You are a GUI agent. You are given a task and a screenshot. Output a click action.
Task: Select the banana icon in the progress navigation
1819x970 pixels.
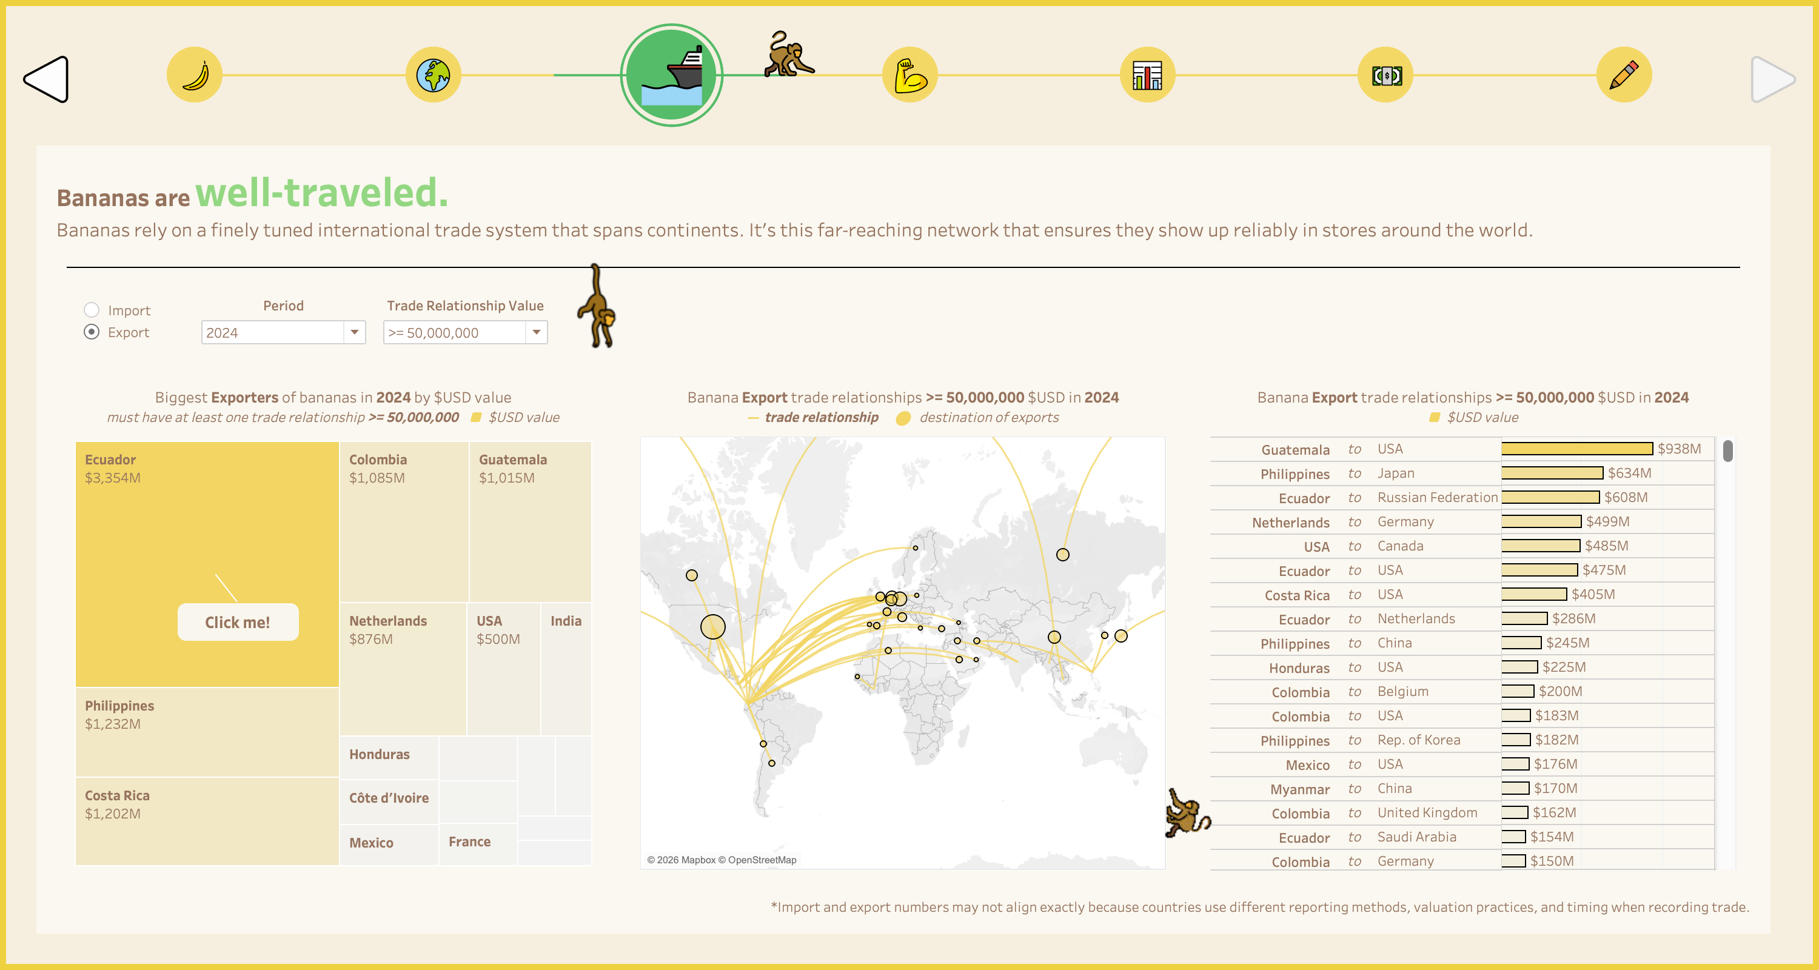click(x=193, y=76)
